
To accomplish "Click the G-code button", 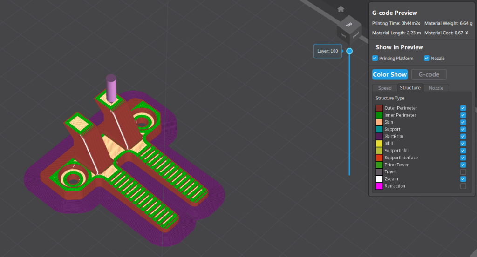I will (x=429, y=74).
